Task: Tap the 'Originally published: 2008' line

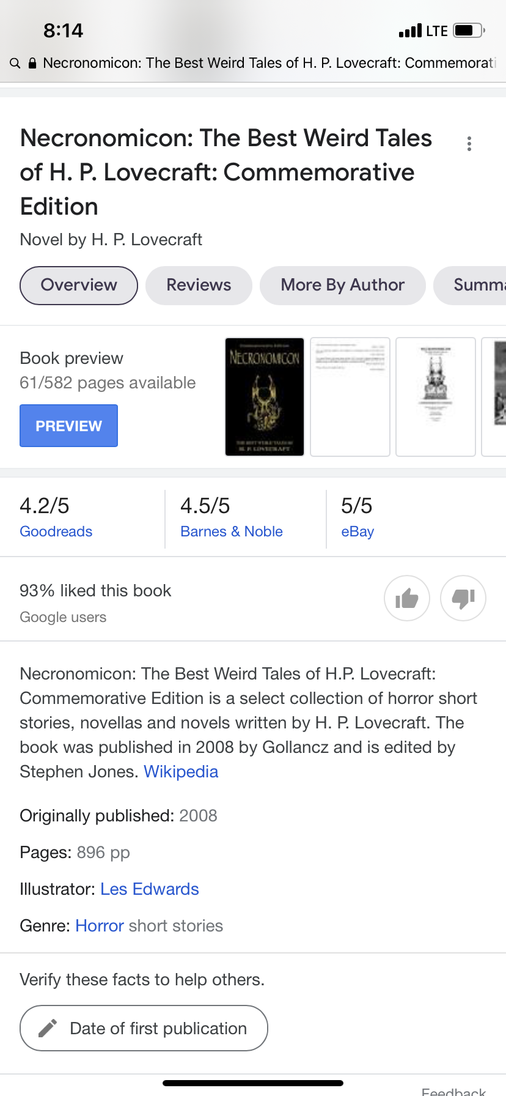Action: [x=119, y=816]
